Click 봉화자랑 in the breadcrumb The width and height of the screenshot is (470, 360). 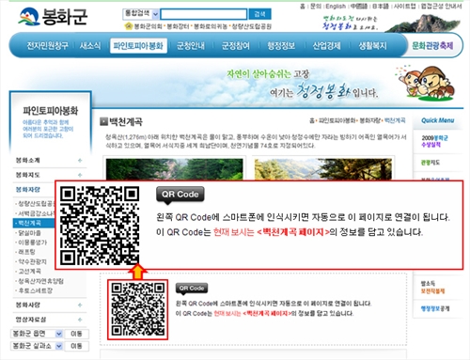click(x=369, y=120)
